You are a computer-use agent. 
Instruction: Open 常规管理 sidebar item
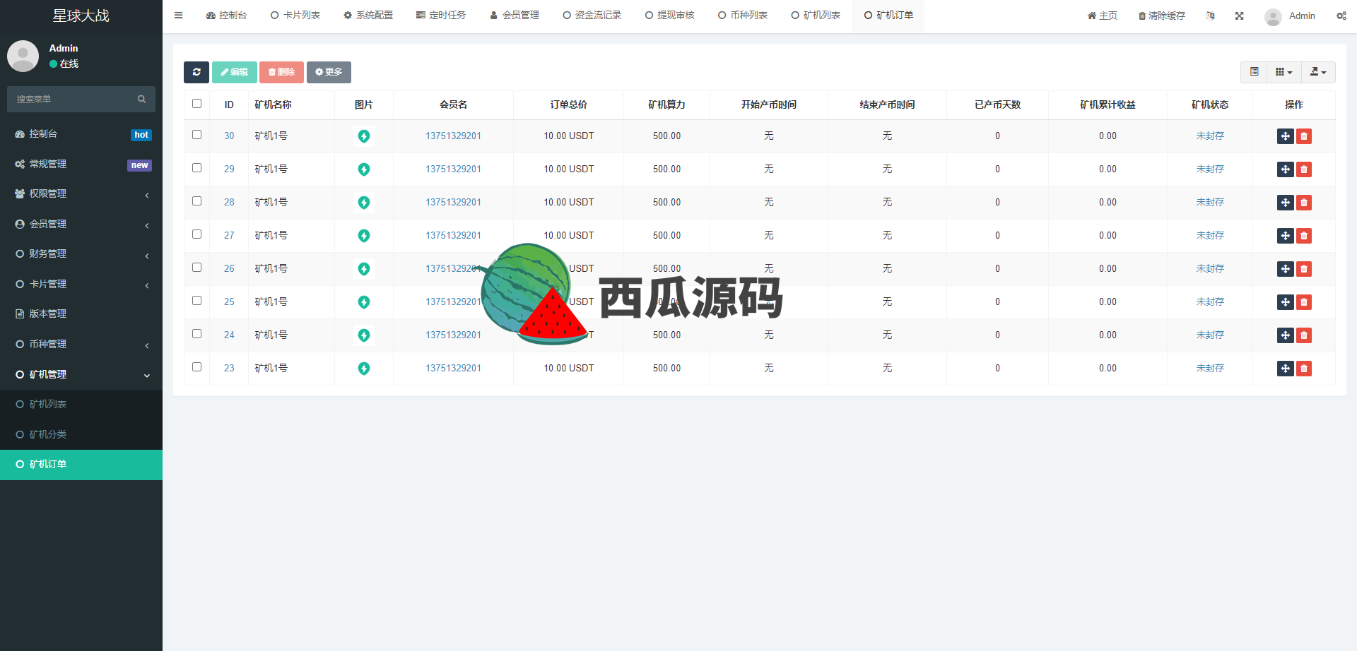(x=81, y=165)
